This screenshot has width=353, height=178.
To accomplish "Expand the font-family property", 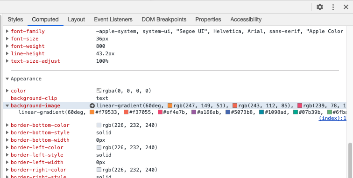I will pyautogui.click(x=7, y=31).
